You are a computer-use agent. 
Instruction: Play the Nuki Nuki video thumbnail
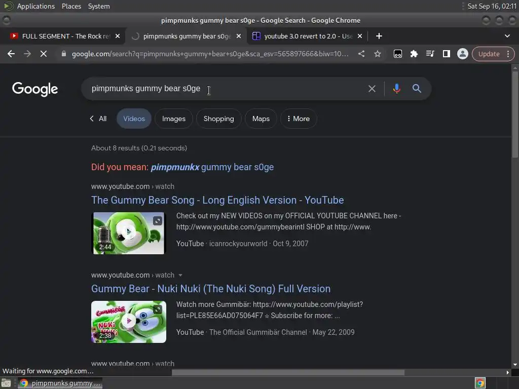tap(128, 322)
